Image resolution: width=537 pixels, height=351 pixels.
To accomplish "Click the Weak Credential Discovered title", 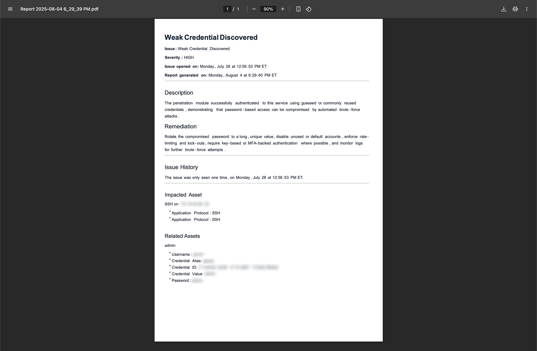I will pyautogui.click(x=211, y=37).
